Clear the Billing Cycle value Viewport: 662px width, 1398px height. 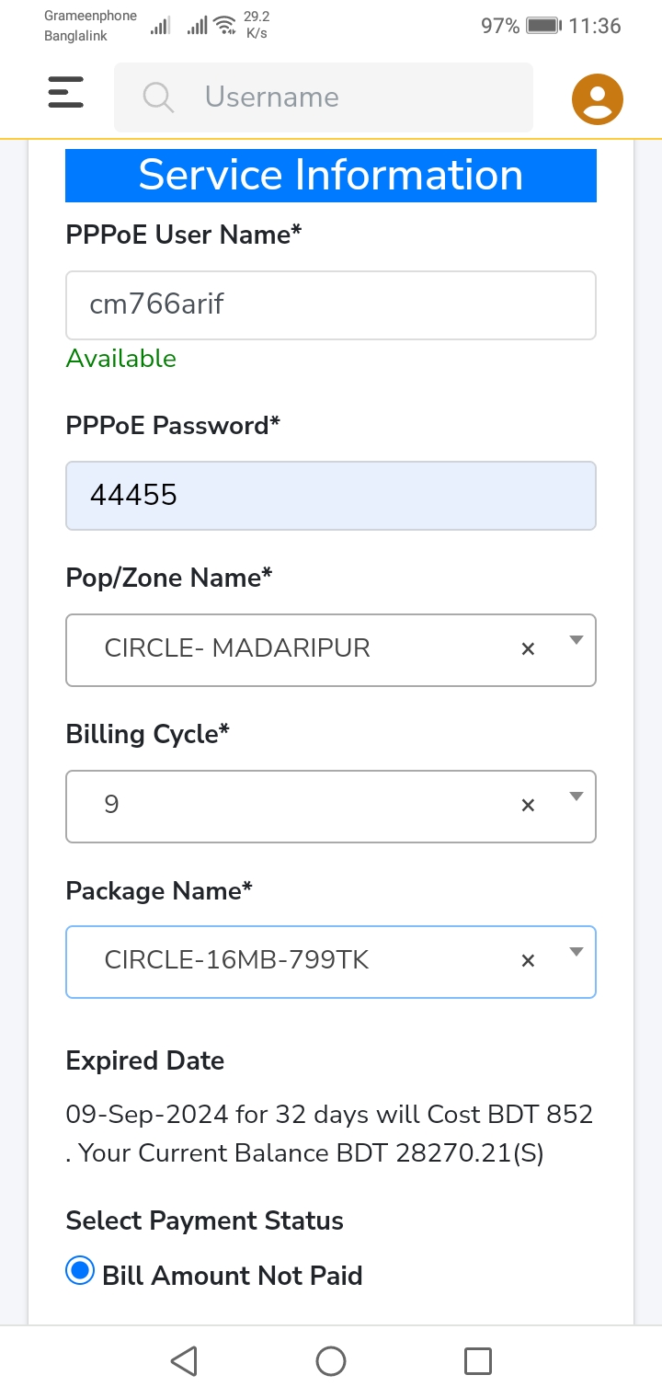click(528, 806)
